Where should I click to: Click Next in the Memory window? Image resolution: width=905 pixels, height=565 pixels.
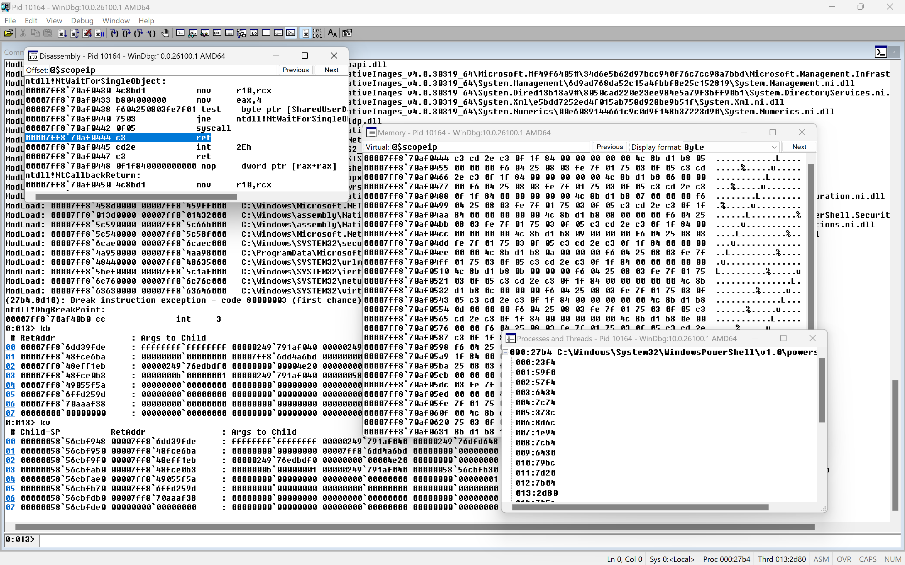(x=799, y=147)
